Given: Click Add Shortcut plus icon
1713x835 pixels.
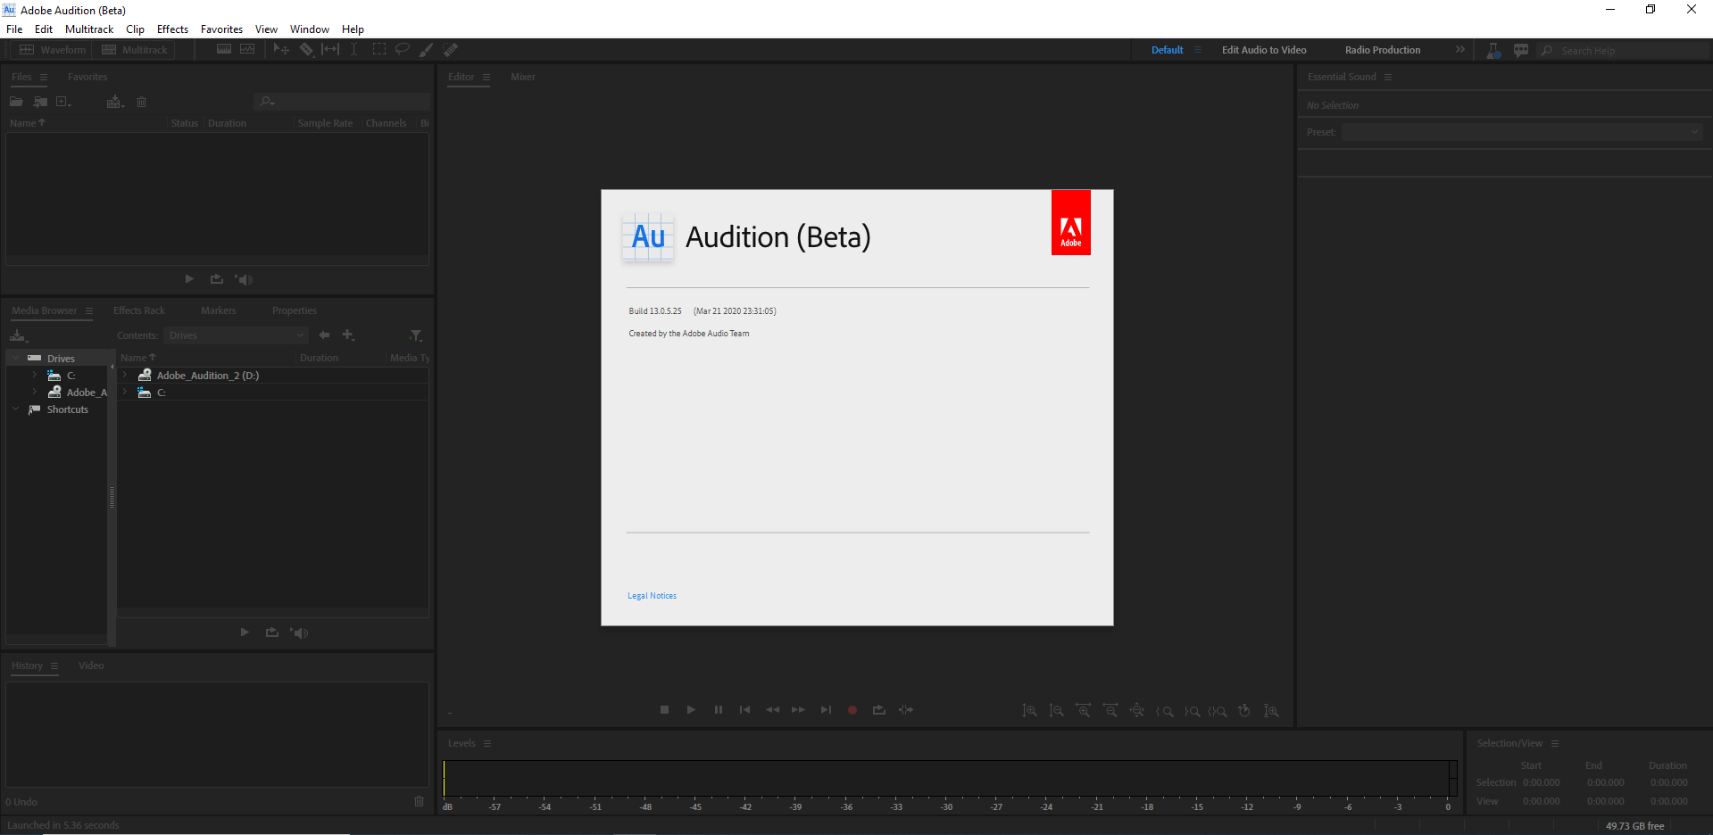Looking at the screenshot, I should pyautogui.click(x=348, y=335).
